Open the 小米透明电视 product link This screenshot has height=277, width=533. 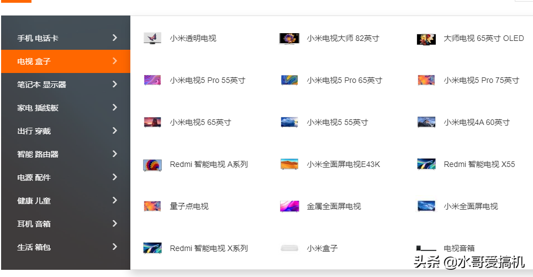click(x=193, y=39)
